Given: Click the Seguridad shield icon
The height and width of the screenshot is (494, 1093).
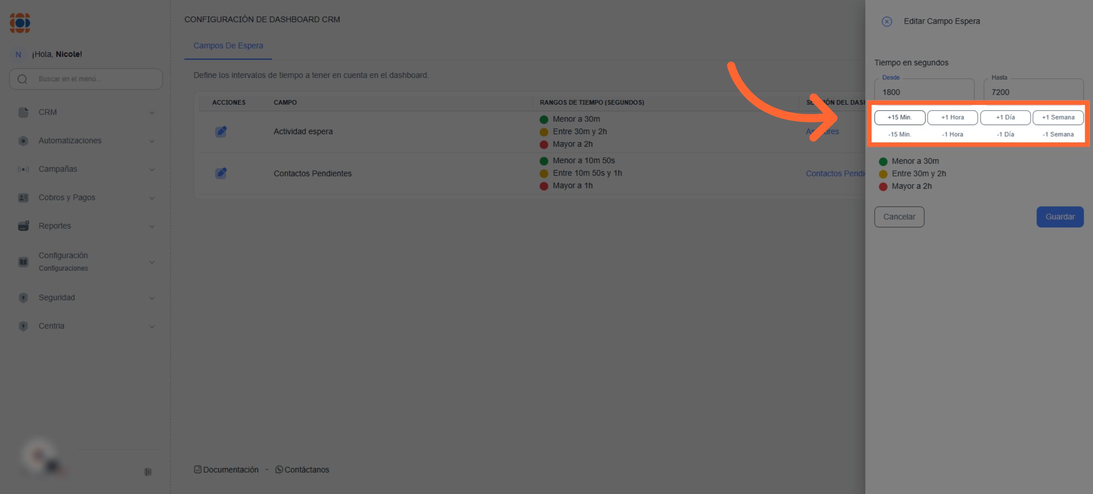Looking at the screenshot, I should click(x=23, y=297).
